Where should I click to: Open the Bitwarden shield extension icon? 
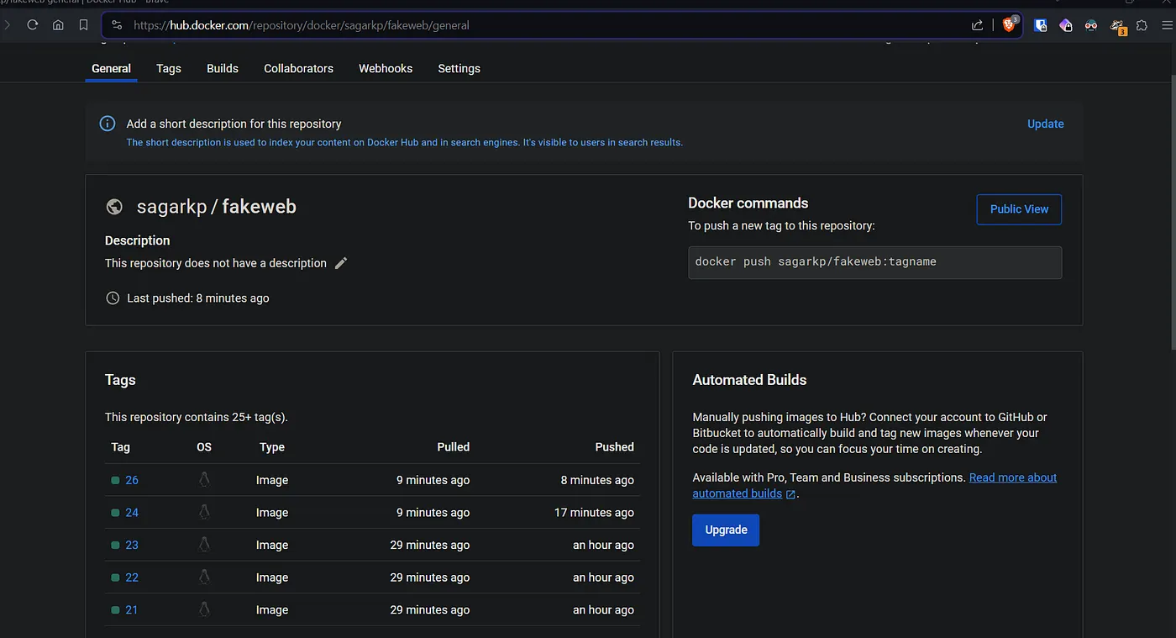coord(1041,25)
